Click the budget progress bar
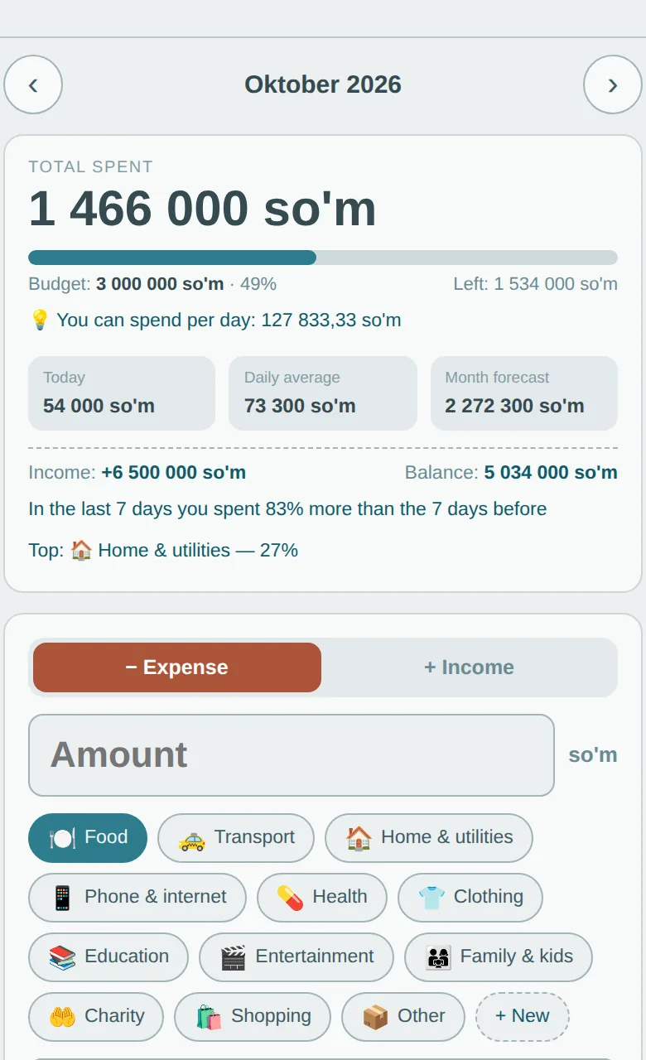Screen dimensions: 646x1060 click(x=323, y=258)
